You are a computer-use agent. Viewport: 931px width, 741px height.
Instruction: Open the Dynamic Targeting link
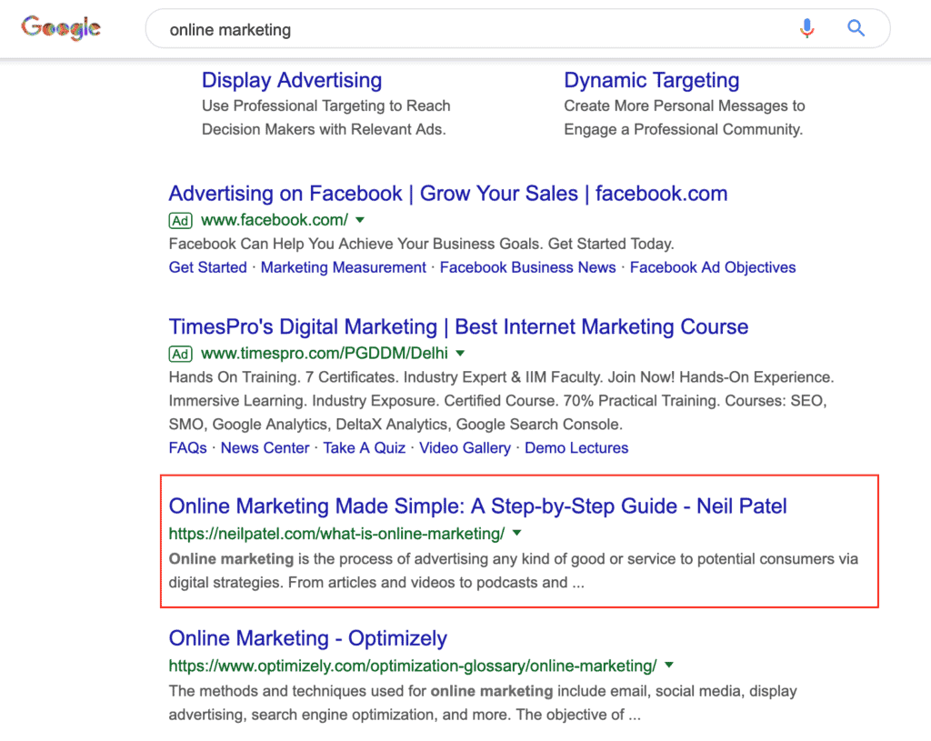(x=651, y=80)
